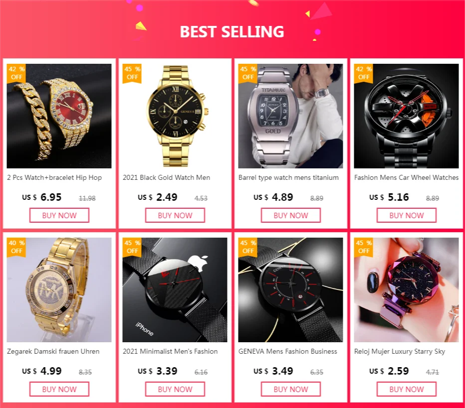Viewport: 465px width, 408px height.
Task: Open the 'Reloj Mujer Luxury Starry Sky' title
Action: pos(400,351)
